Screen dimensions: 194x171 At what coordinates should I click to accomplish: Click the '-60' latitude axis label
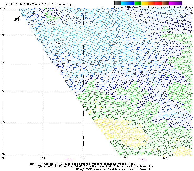[2, 154]
